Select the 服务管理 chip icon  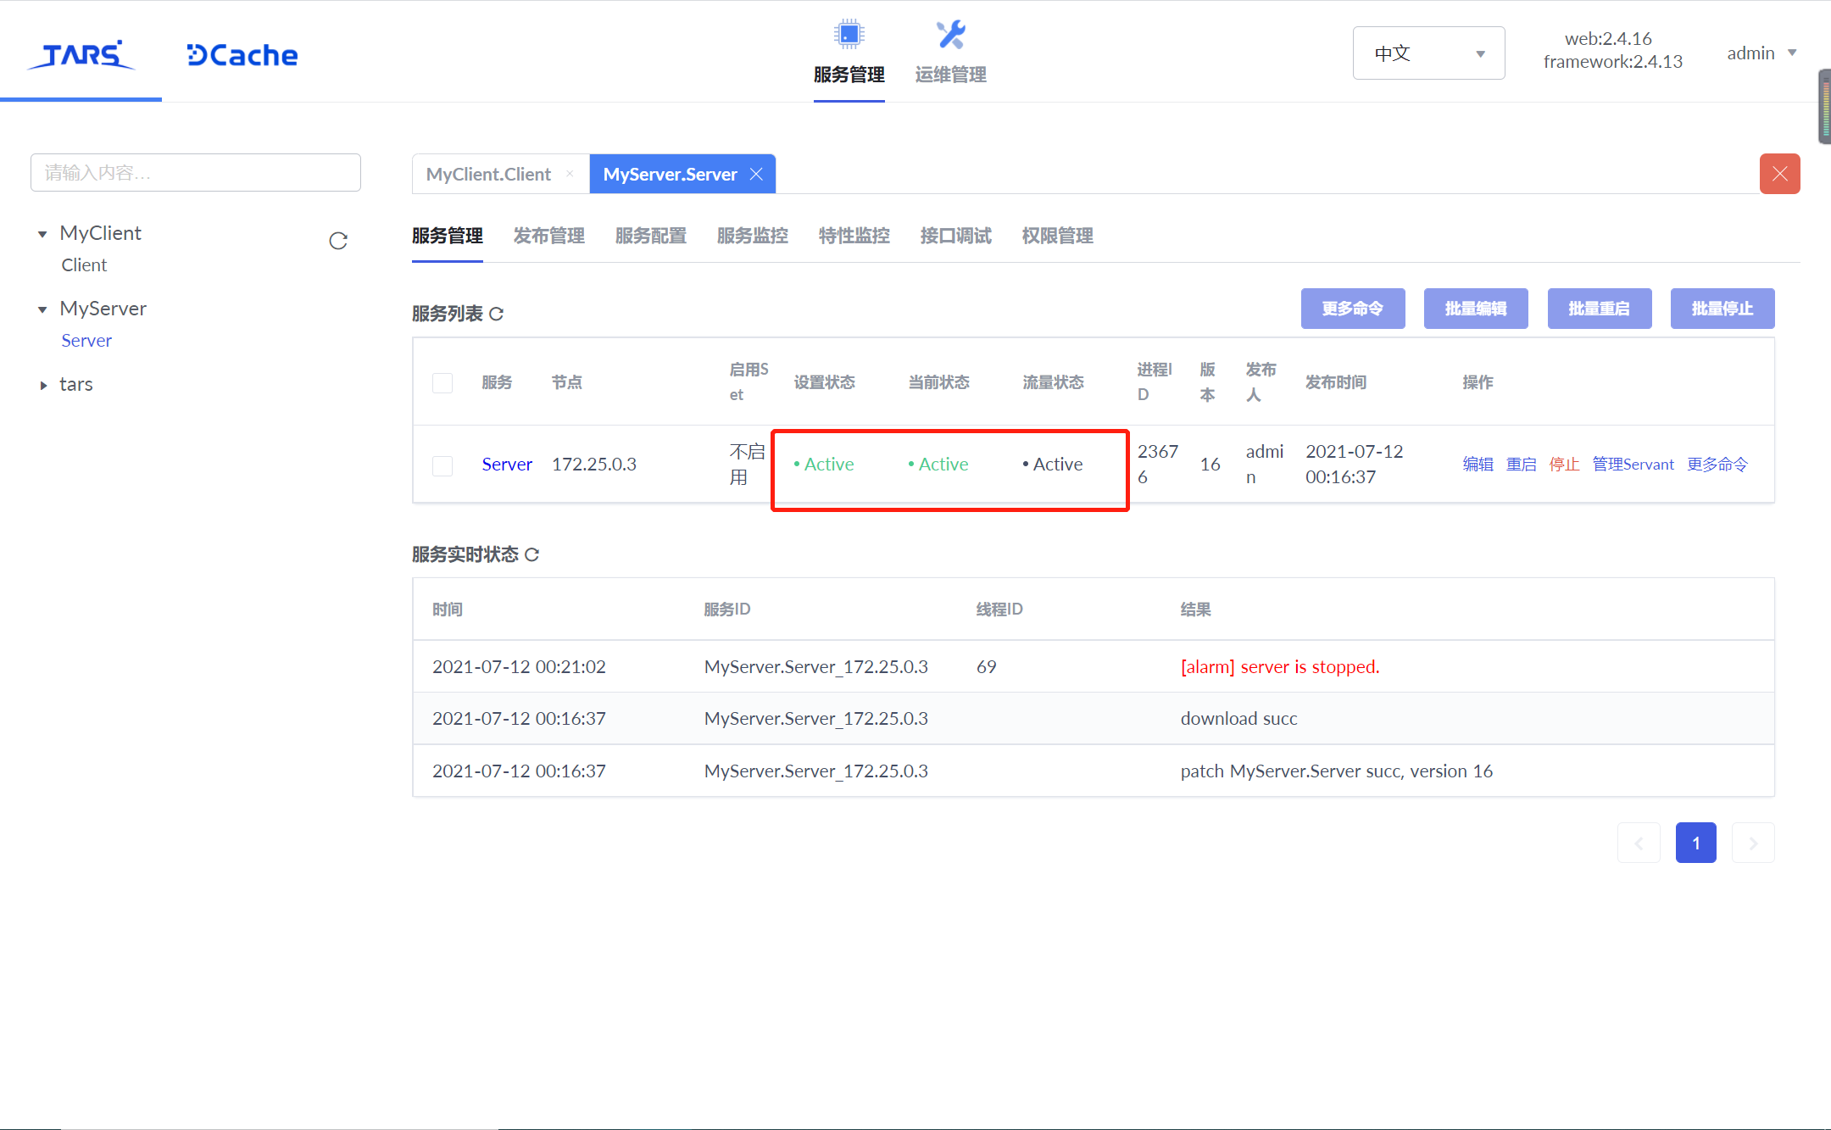pyautogui.click(x=849, y=34)
